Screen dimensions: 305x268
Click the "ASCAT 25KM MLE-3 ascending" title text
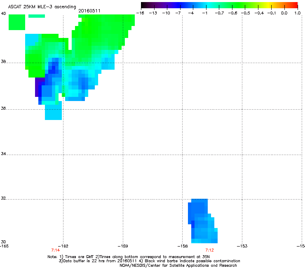click(x=42, y=7)
